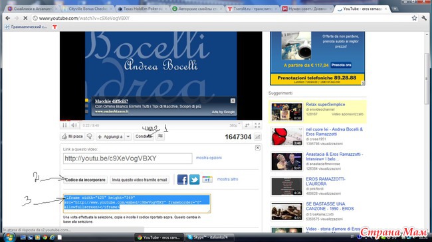Bookmark page with the star icon

pos(414,18)
